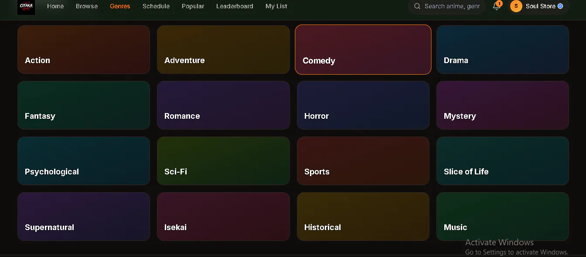Select the Romance genre card

pyautogui.click(x=223, y=105)
